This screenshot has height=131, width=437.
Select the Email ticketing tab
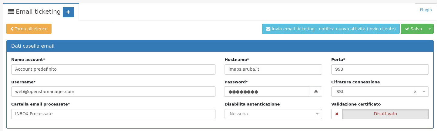coord(38,12)
